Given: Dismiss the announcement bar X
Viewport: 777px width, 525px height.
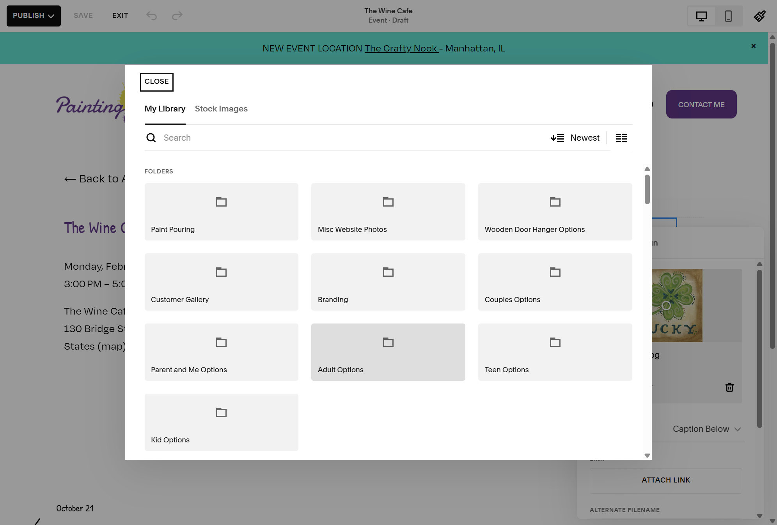Looking at the screenshot, I should pos(754,46).
